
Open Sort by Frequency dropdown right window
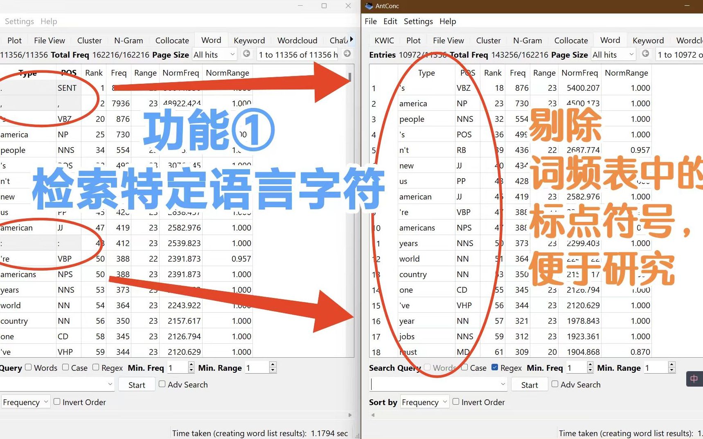(424, 402)
